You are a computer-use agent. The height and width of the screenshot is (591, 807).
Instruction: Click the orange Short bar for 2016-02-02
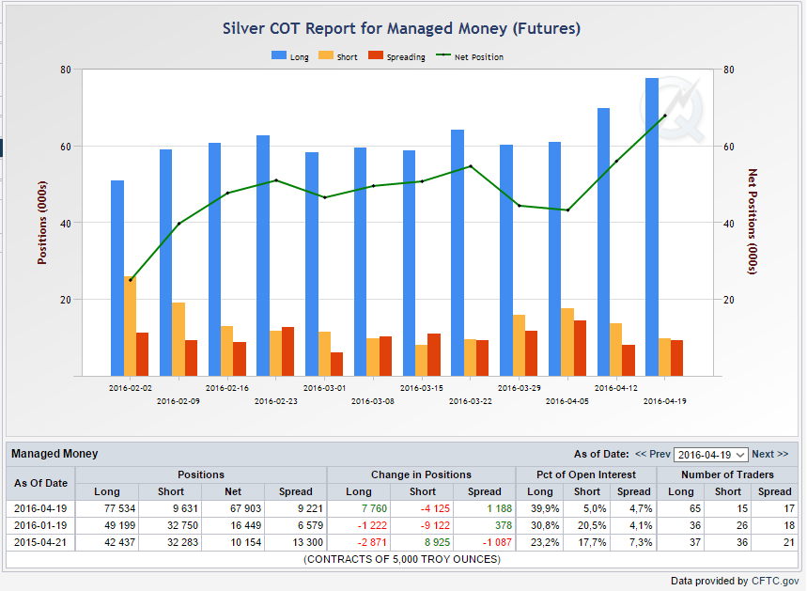pos(130,325)
